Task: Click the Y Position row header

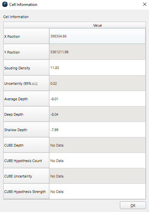Action: 26,52
